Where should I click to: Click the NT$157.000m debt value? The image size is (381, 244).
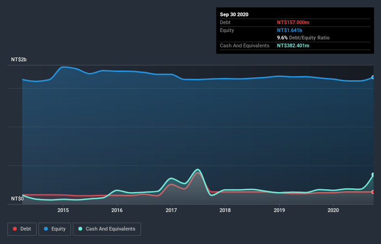(293, 22)
